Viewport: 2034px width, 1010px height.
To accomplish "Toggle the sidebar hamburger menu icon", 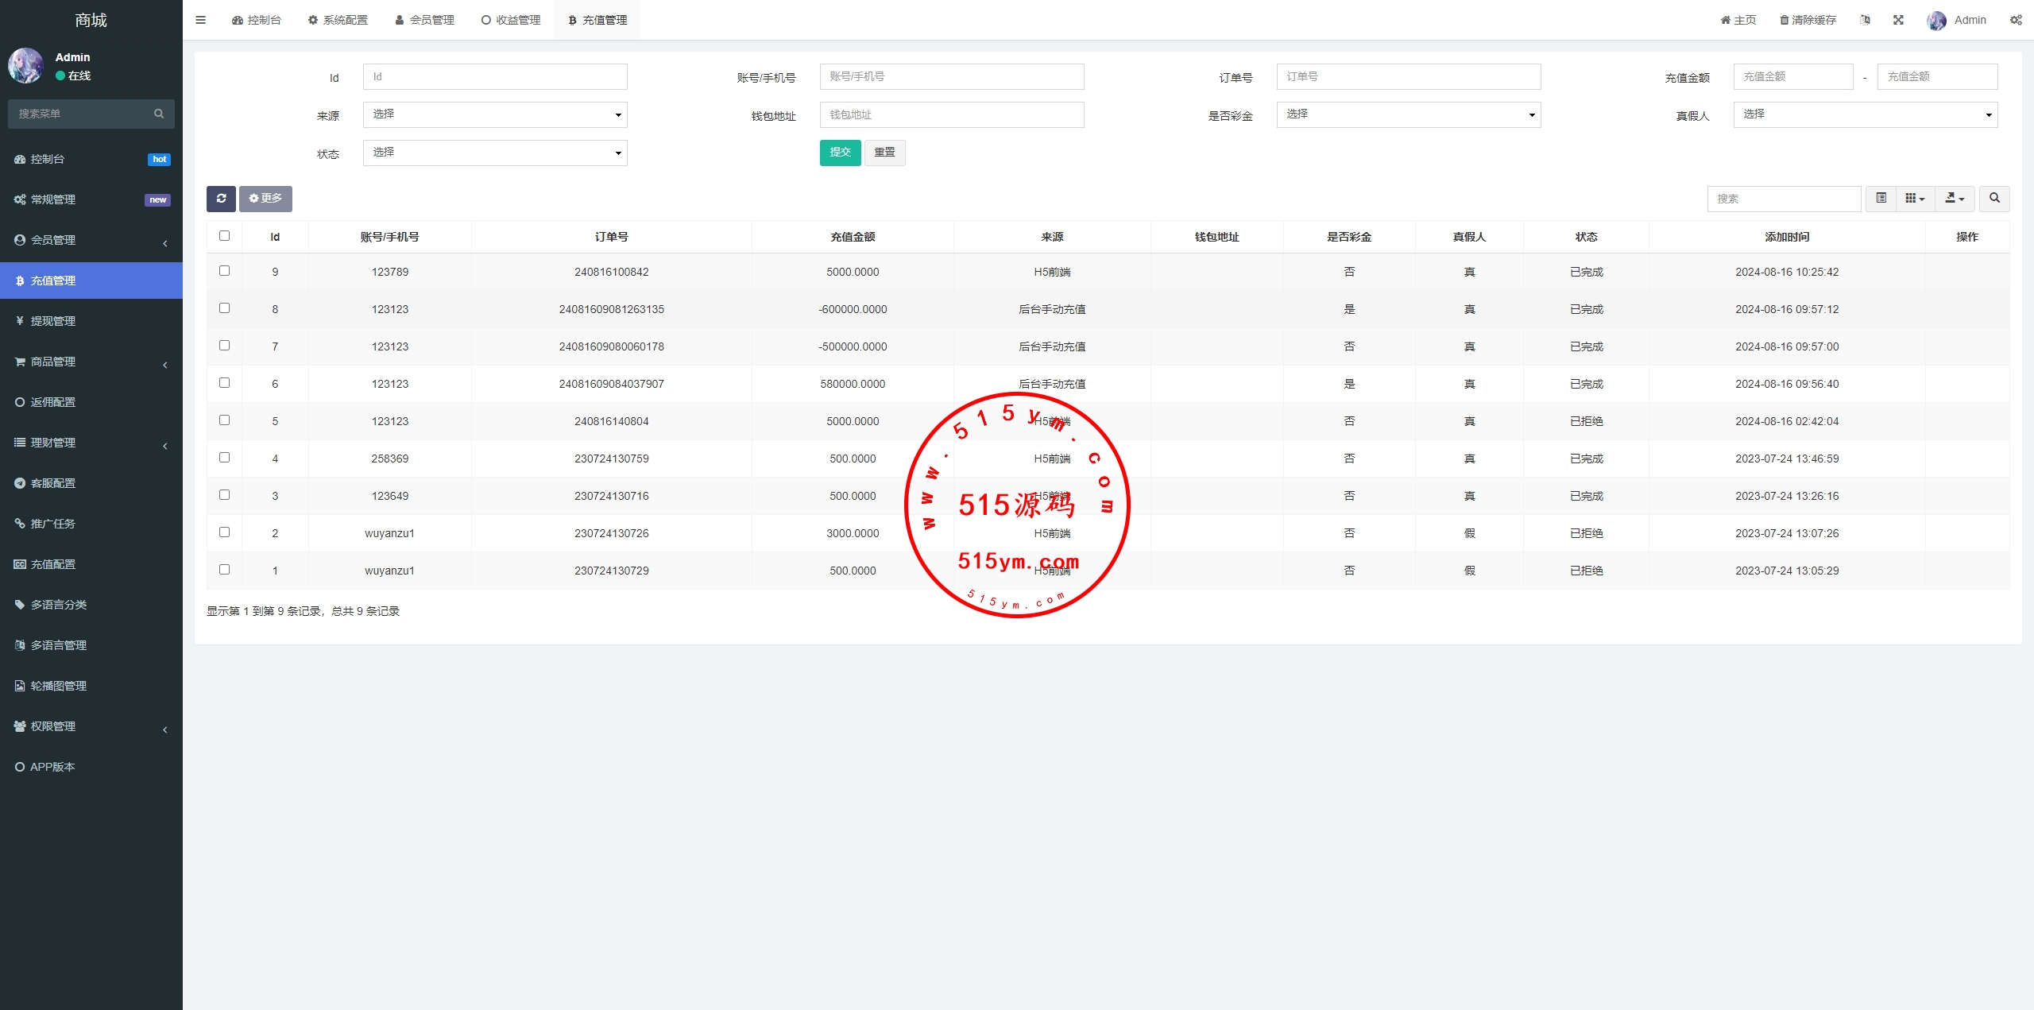I will pos(200,20).
